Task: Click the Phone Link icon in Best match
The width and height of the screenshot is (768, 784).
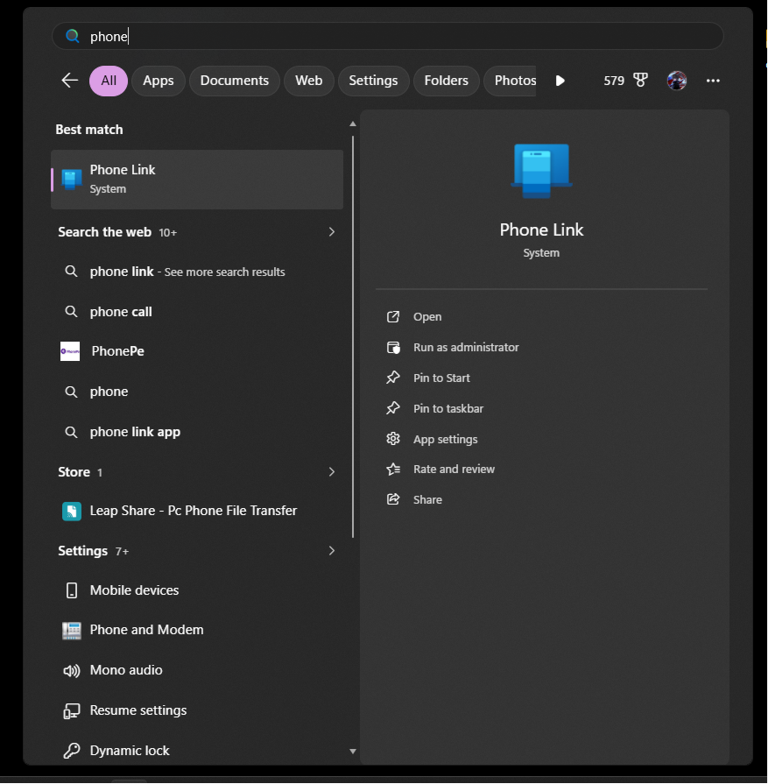Action: (72, 180)
